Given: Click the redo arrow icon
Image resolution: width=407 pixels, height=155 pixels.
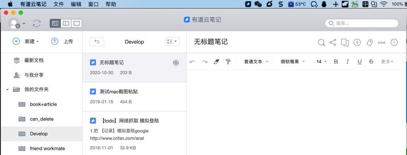Looking at the screenshot, I should tap(205, 61).
